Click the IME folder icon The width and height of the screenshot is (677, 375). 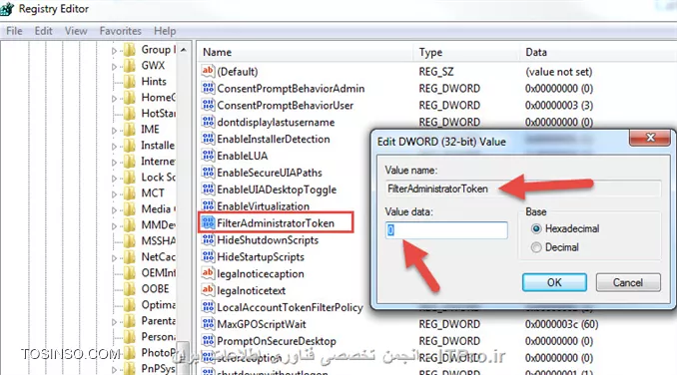130,130
